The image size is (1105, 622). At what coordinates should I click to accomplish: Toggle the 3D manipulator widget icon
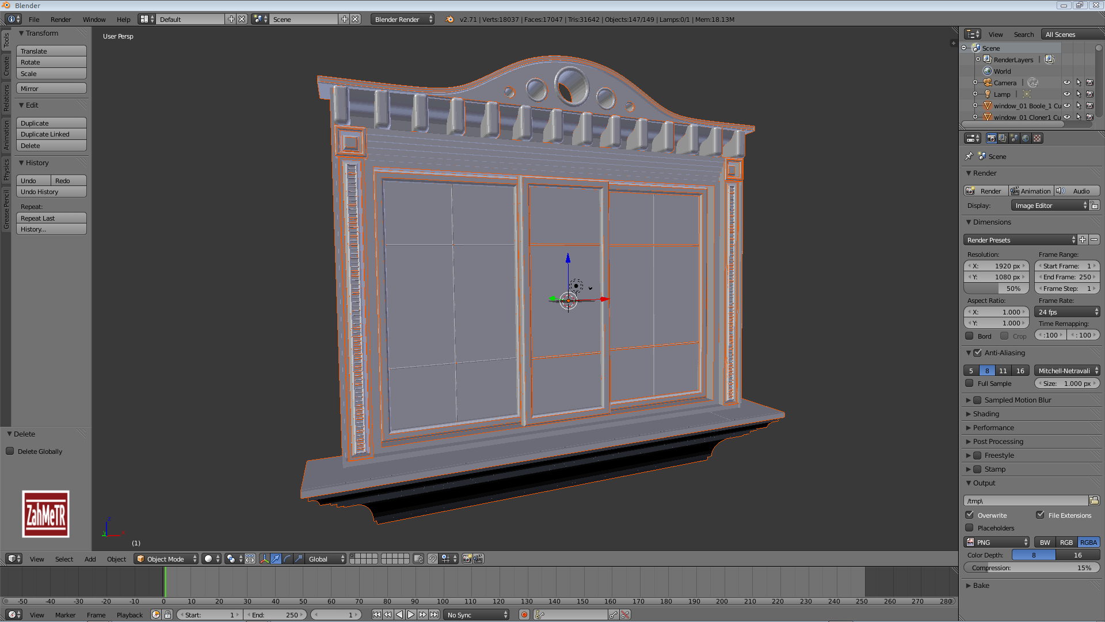[x=264, y=559]
